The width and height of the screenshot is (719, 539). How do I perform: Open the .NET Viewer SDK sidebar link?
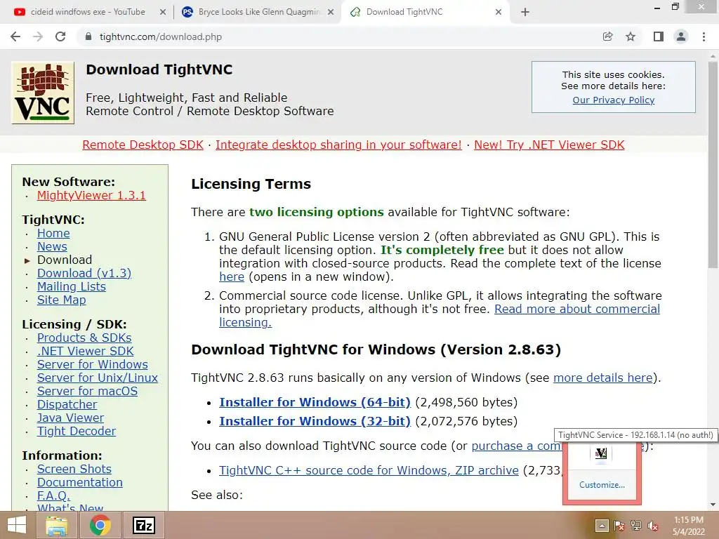click(85, 351)
